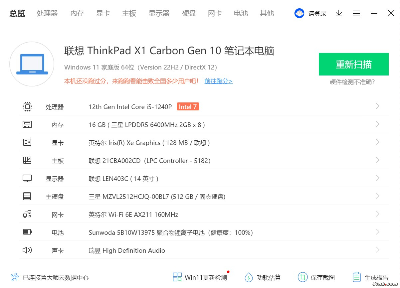Go to the top 网卡 tab
This screenshot has height=288, width=400.
[215, 13]
